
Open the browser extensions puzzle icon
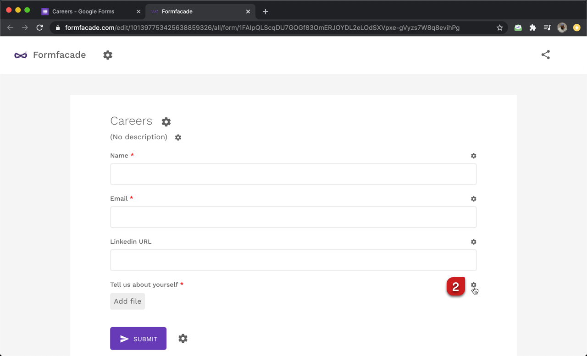tap(532, 28)
